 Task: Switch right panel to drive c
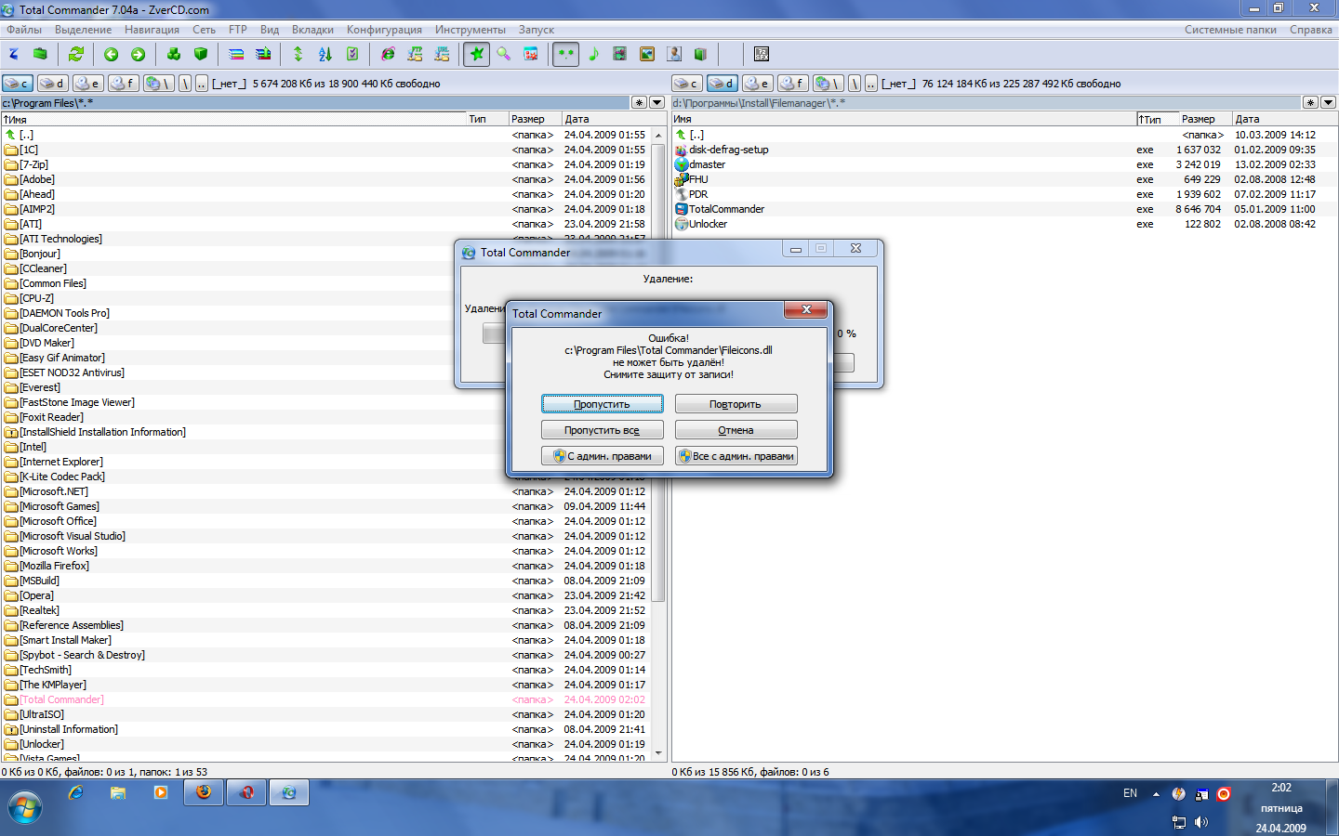(x=686, y=84)
